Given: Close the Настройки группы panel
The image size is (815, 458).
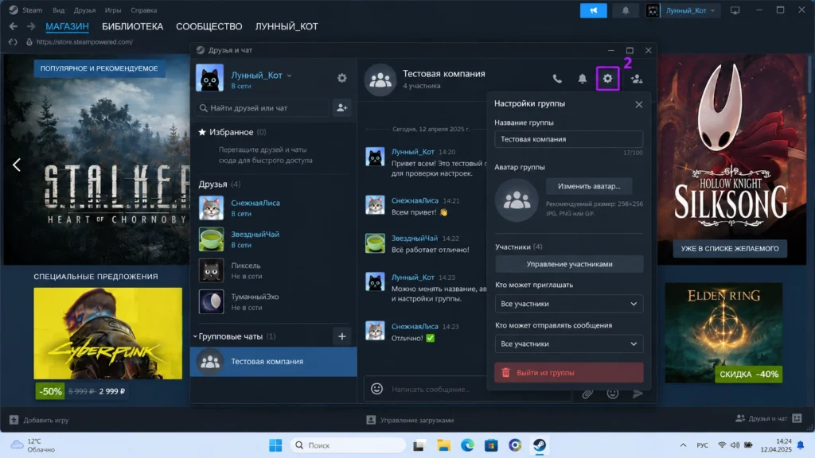Looking at the screenshot, I should click(639, 104).
